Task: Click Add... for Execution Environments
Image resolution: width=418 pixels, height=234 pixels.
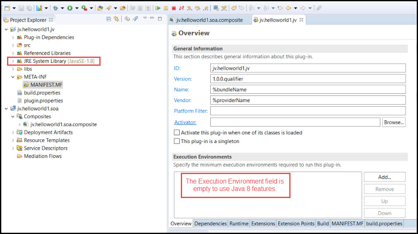Action: pyautogui.click(x=384, y=177)
